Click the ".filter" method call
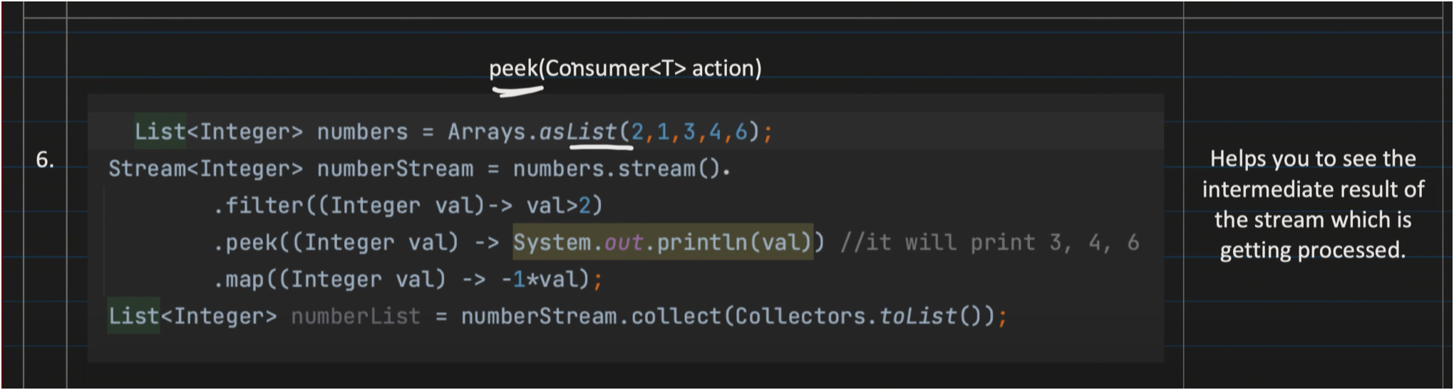 (259, 206)
